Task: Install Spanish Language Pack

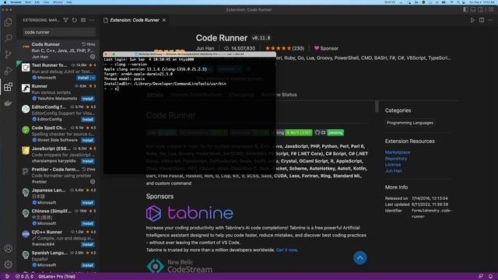Action: coord(88,265)
